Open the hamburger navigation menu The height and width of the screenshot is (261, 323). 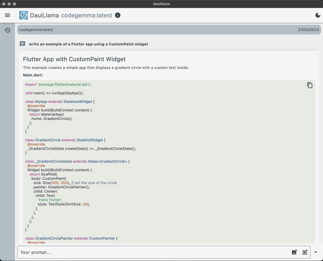click(x=8, y=15)
